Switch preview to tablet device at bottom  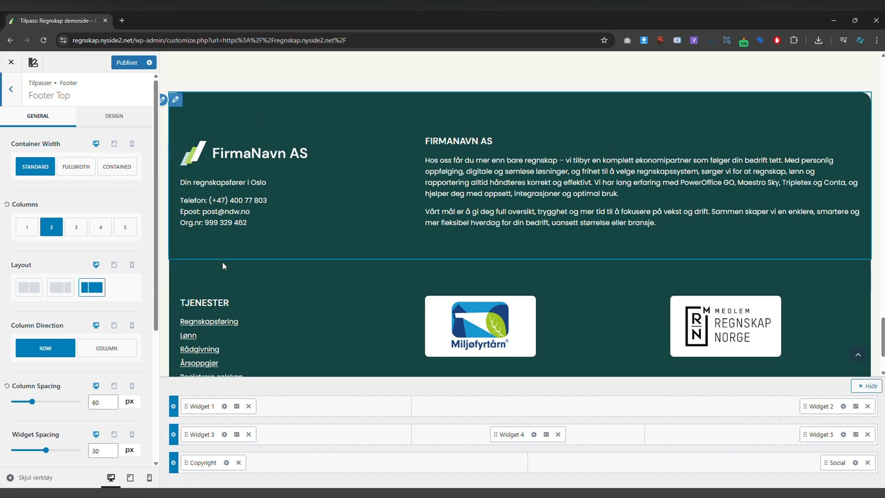point(130,478)
